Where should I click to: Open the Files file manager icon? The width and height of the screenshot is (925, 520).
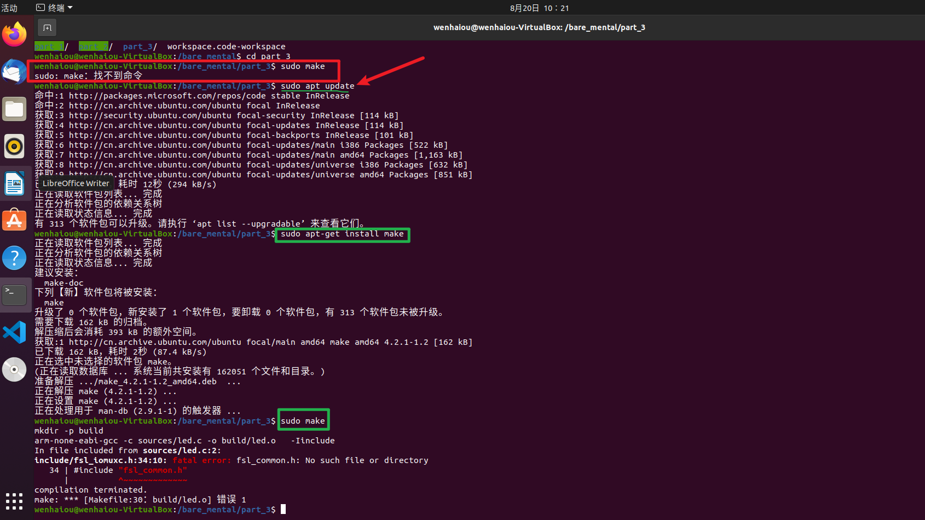pos(15,109)
